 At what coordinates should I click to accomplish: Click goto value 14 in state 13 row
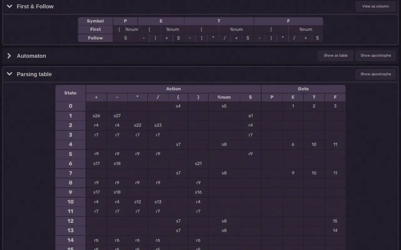click(335, 231)
